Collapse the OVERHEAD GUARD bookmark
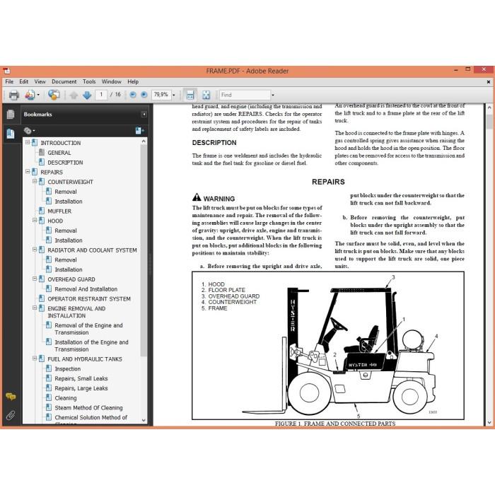495x495 pixels. [35, 279]
